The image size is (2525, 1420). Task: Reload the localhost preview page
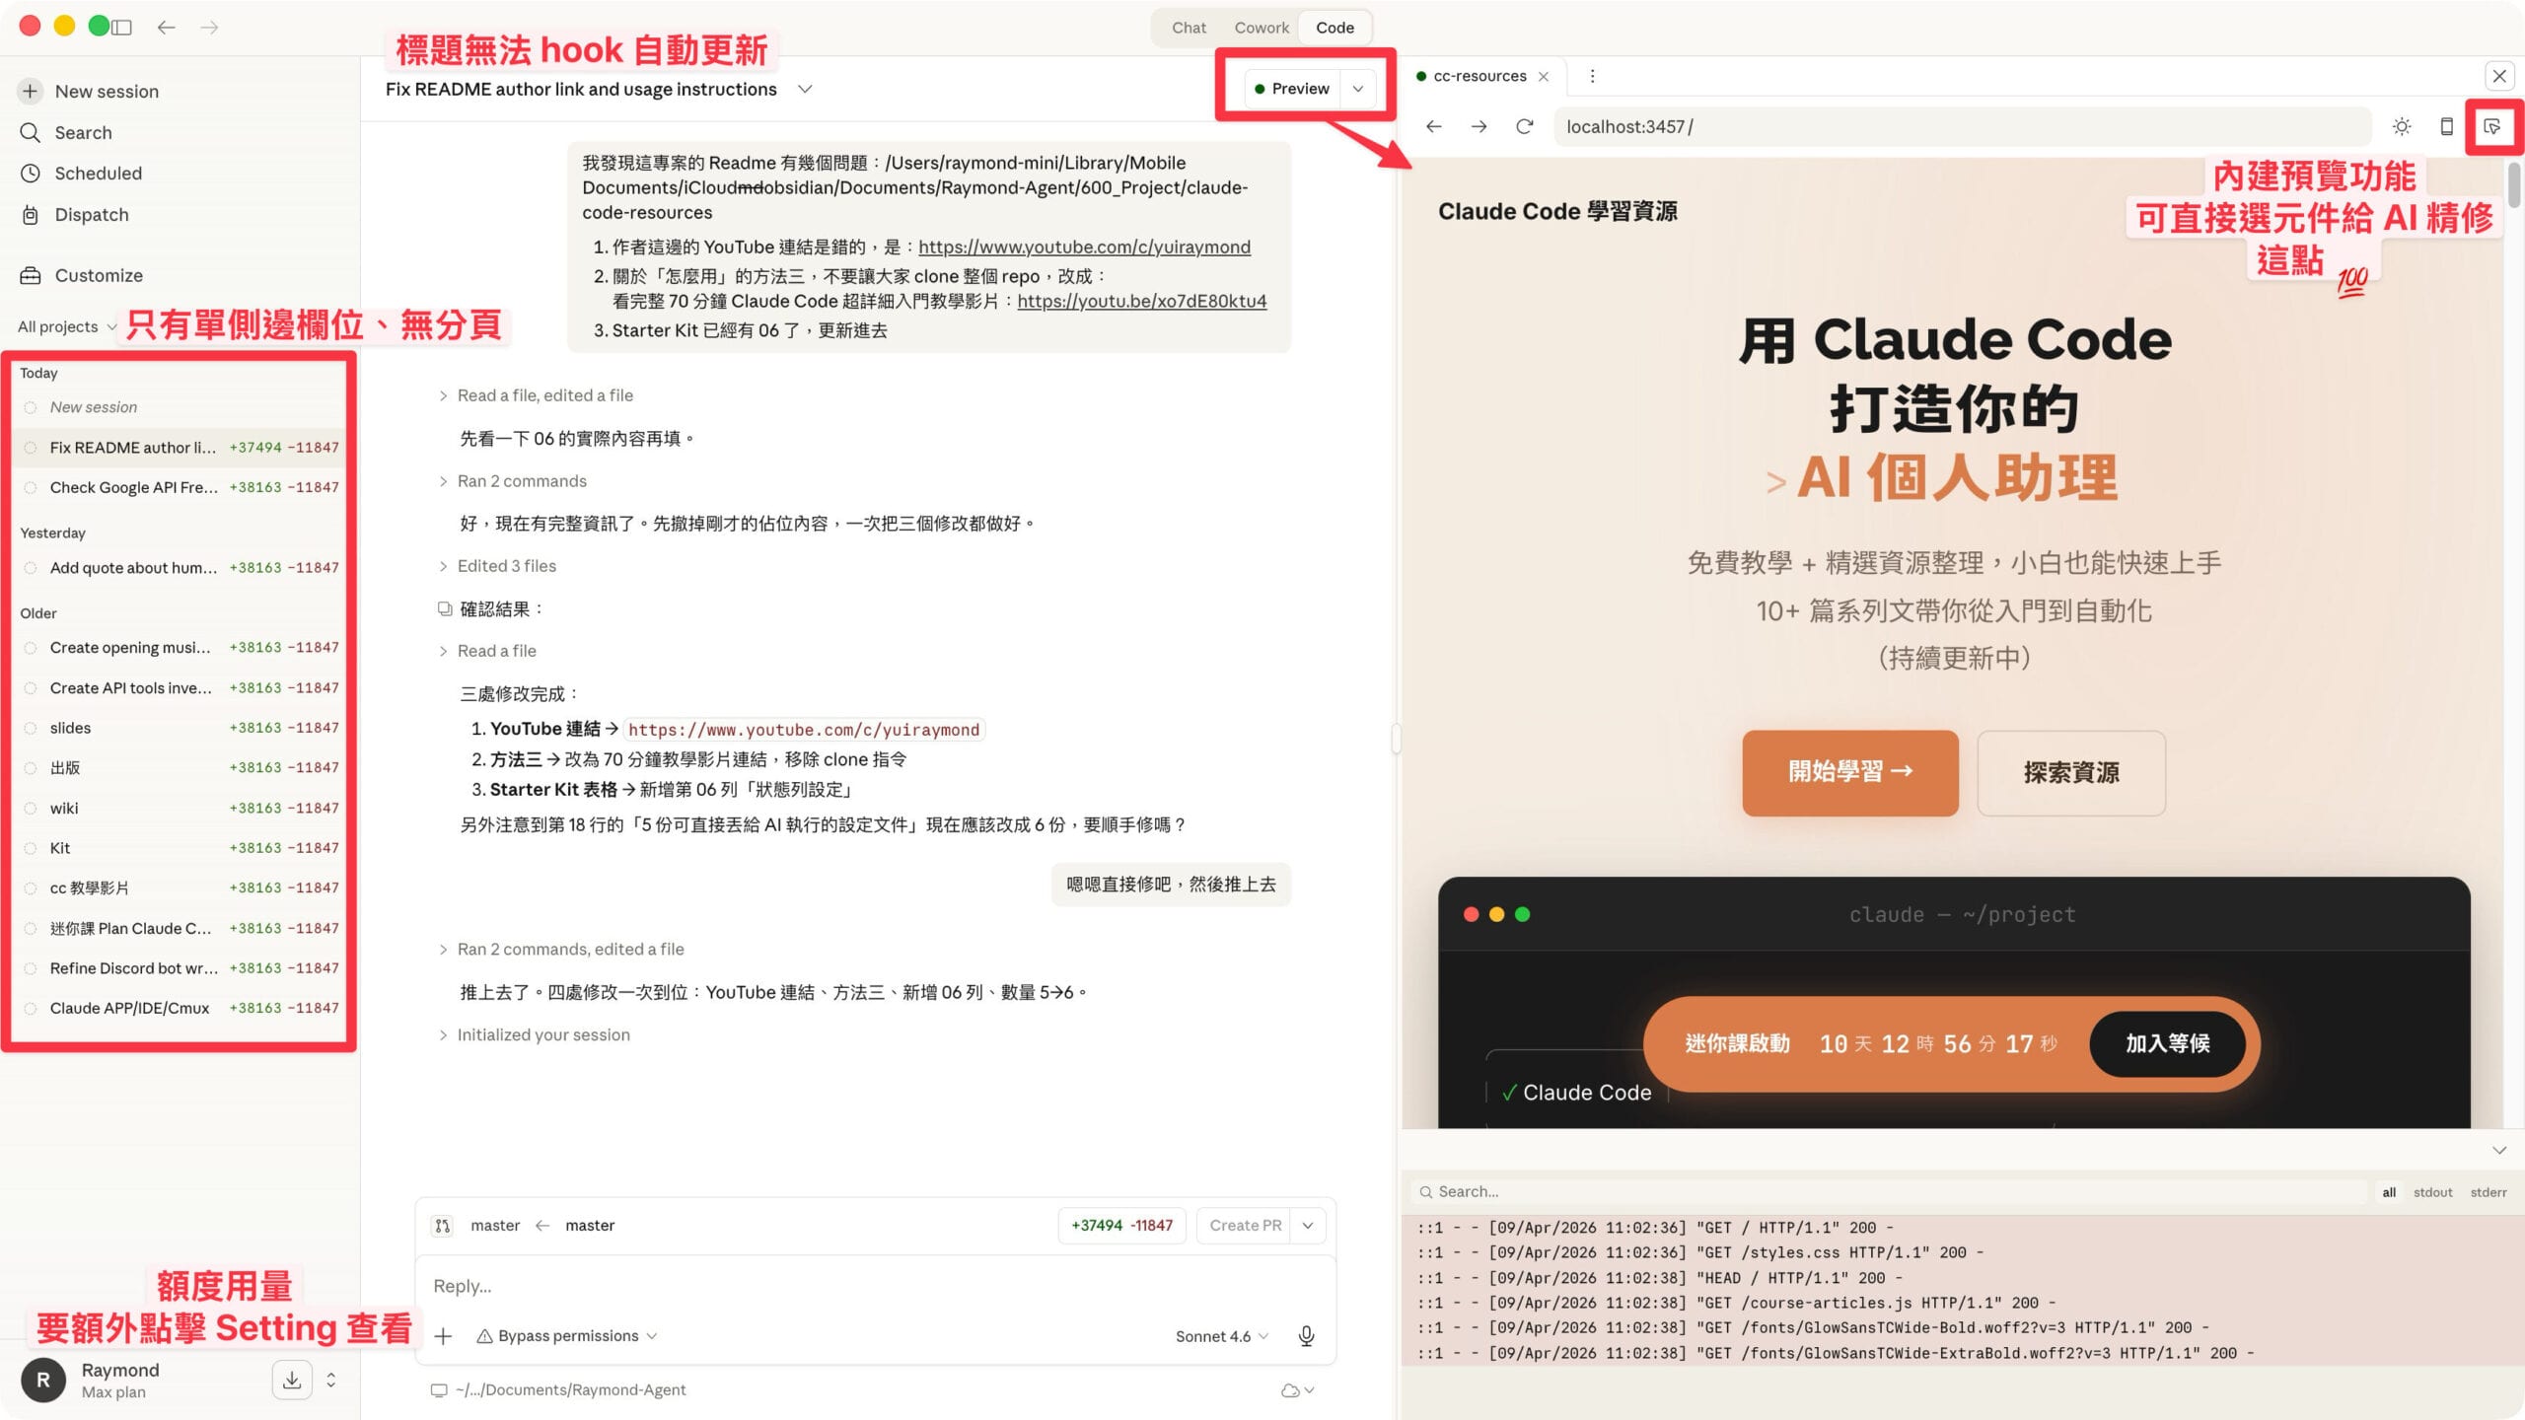(1524, 126)
